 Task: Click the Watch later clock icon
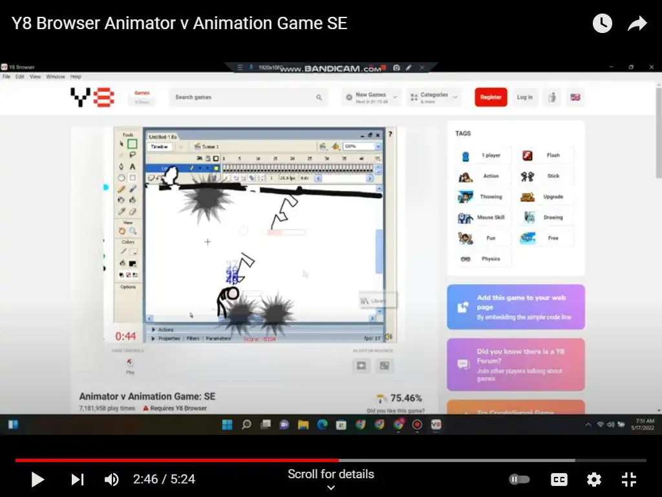pos(602,23)
